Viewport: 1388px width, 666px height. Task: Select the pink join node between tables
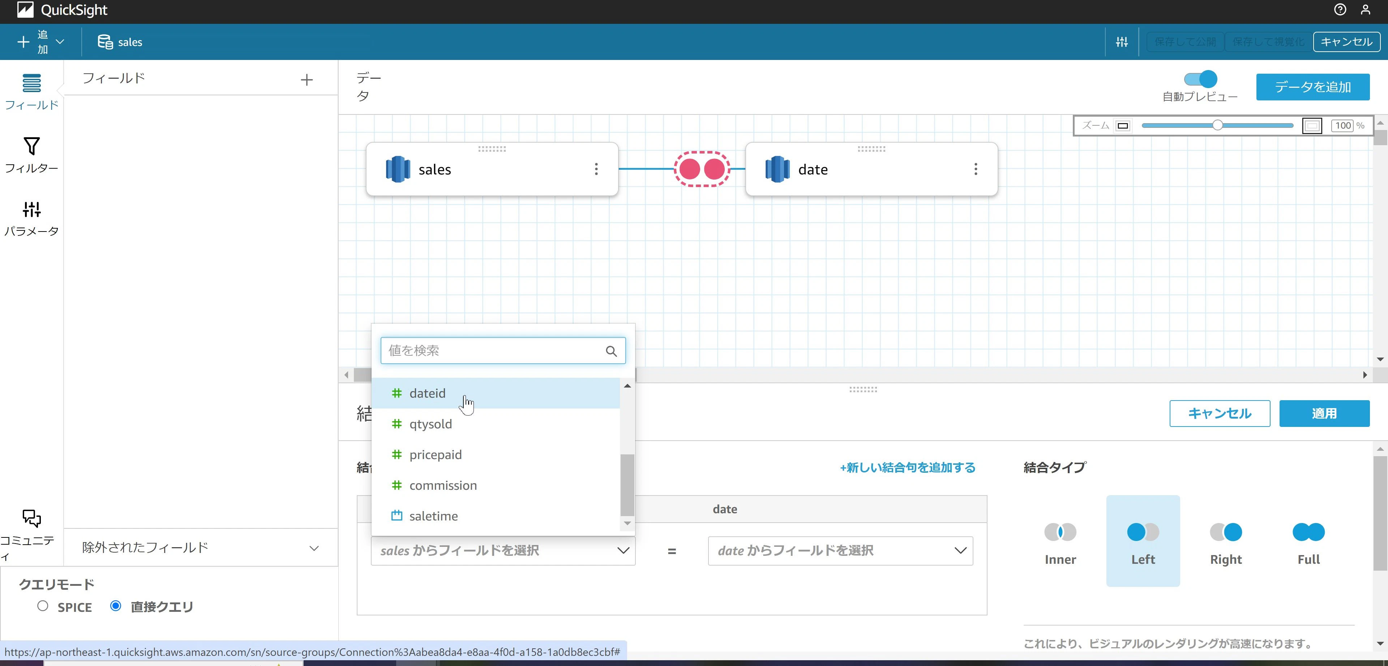click(702, 169)
